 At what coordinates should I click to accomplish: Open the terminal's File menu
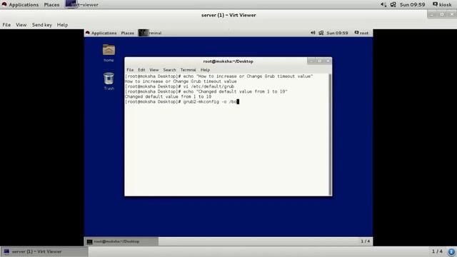[130, 70]
